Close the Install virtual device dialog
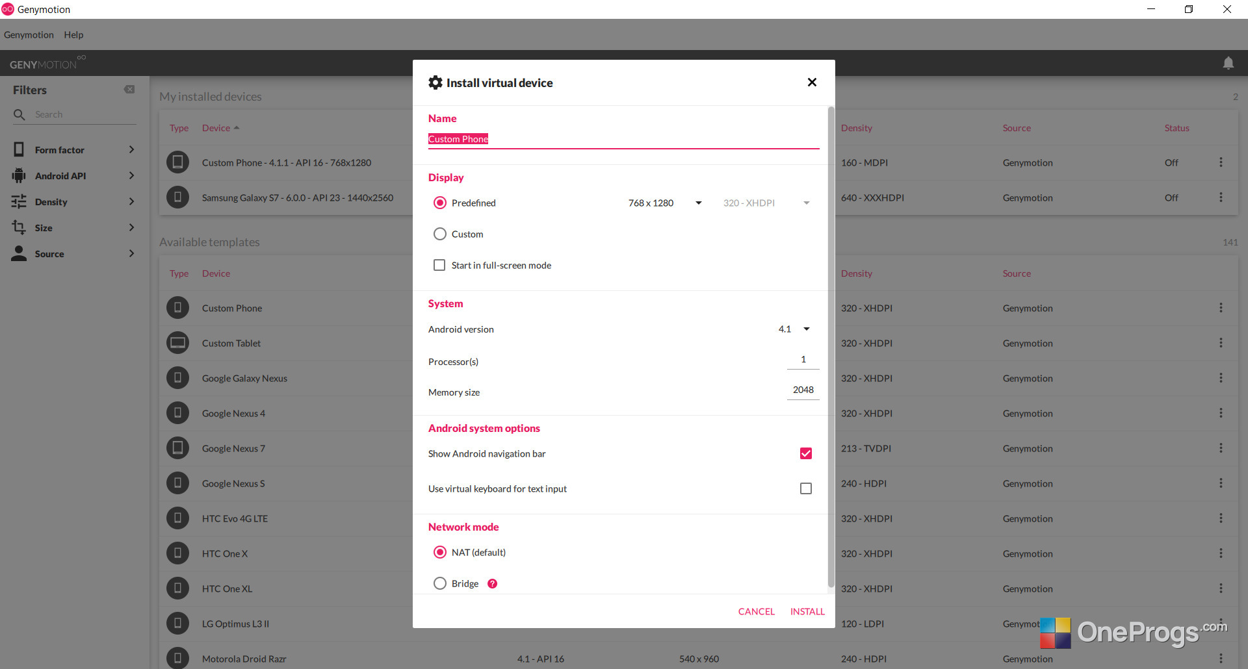Screen dimensions: 1248x669 (812, 82)
